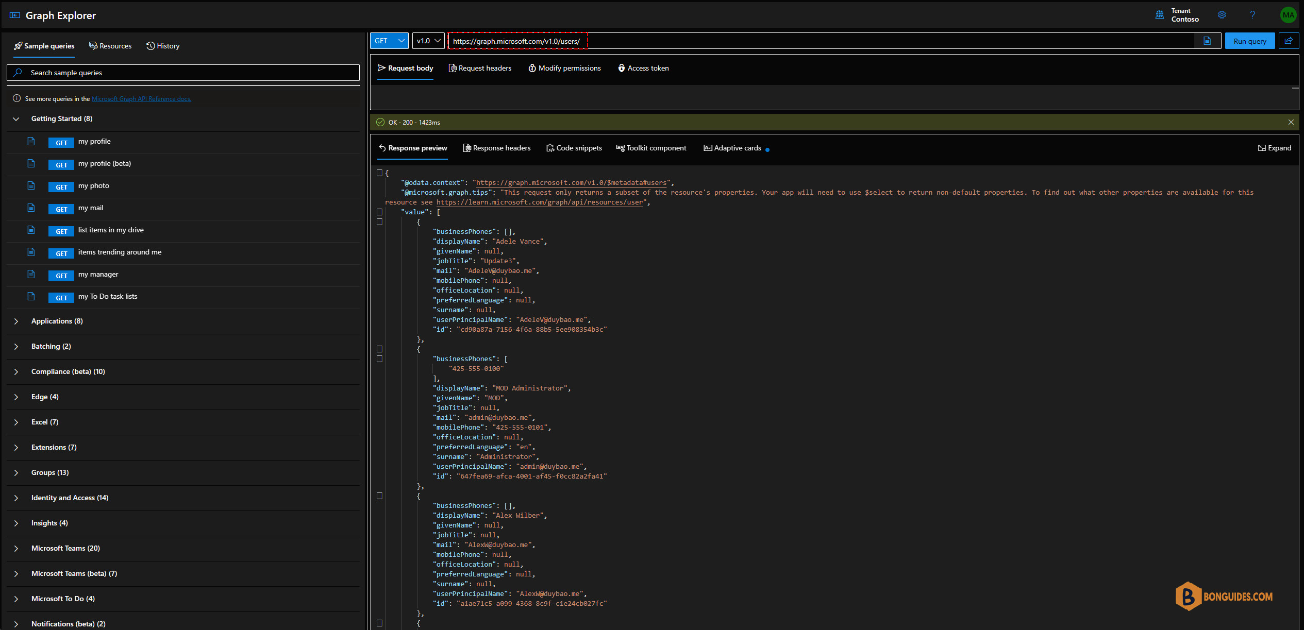Click the search magnifier icon

coord(18,73)
